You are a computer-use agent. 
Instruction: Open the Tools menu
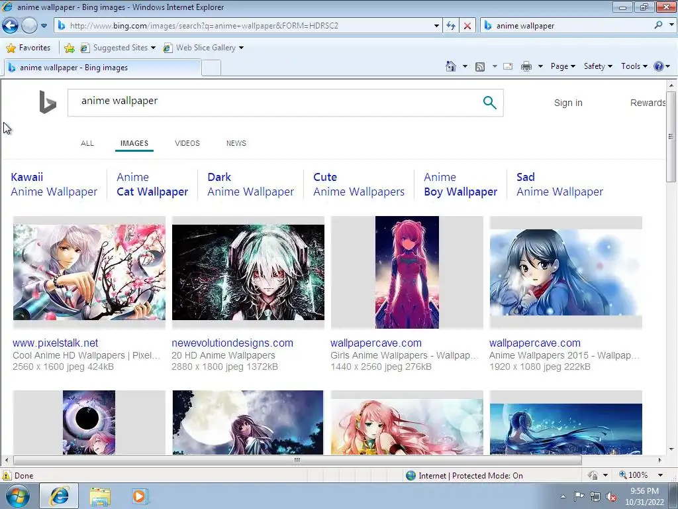click(x=634, y=66)
